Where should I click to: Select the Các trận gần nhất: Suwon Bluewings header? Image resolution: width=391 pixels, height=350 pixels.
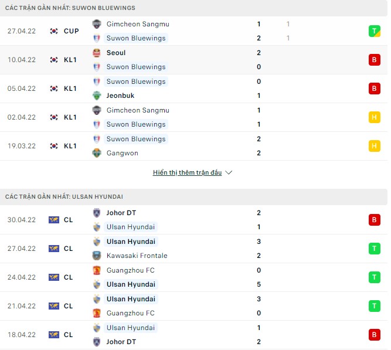pyautogui.click(x=70, y=8)
